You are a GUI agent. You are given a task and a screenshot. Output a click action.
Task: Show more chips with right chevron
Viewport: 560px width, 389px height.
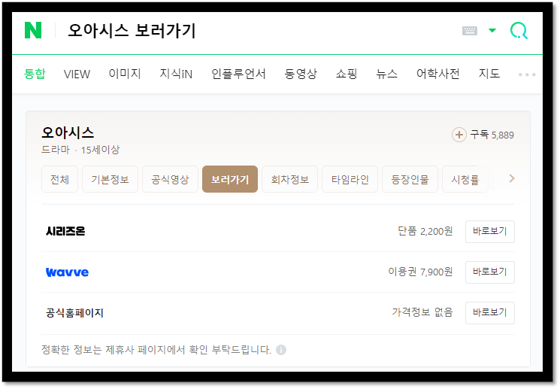click(x=512, y=178)
